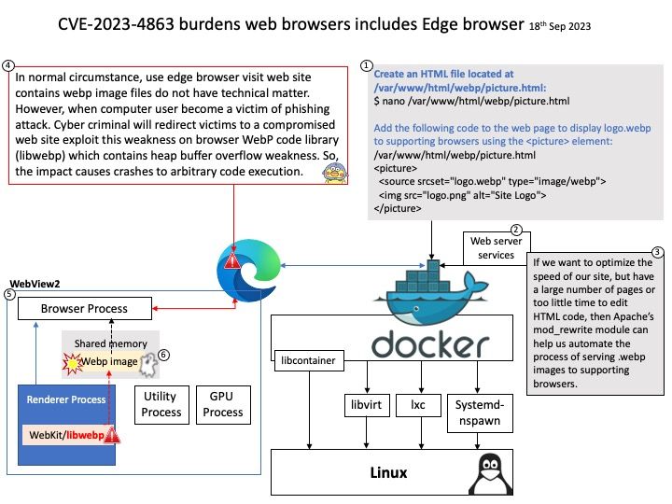Click the '</picture>' closing tag line
The image size is (672, 504).
pos(398,209)
